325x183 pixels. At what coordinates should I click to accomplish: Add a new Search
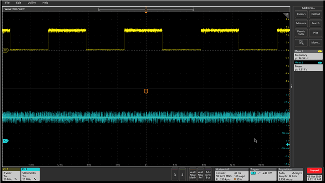point(315,23)
